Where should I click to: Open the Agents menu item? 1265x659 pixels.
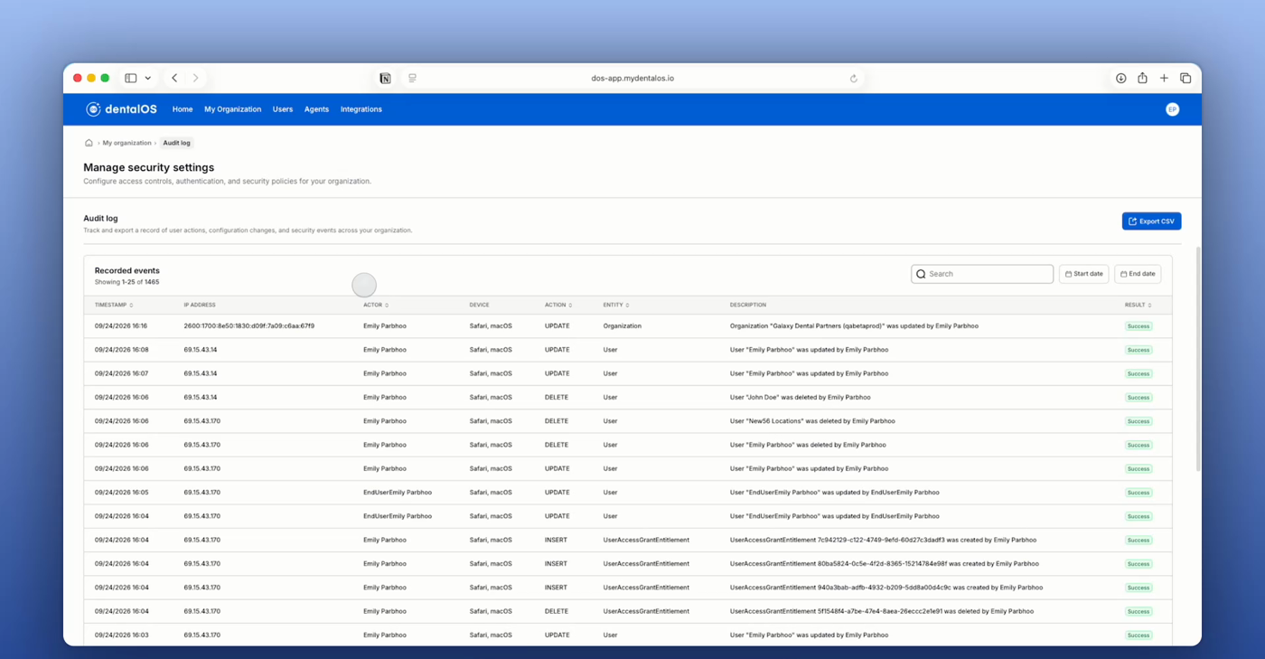(316, 109)
